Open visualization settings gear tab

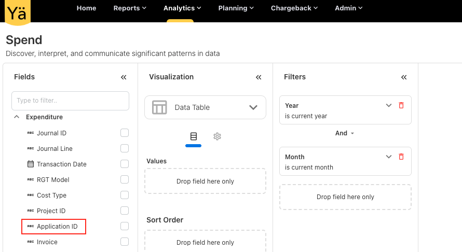point(218,136)
